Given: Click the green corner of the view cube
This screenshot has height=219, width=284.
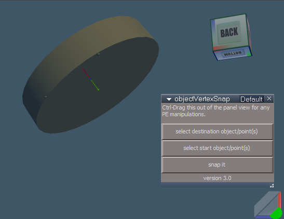Looking at the screenshot, I should pyautogui.click(x=249, y=54).
